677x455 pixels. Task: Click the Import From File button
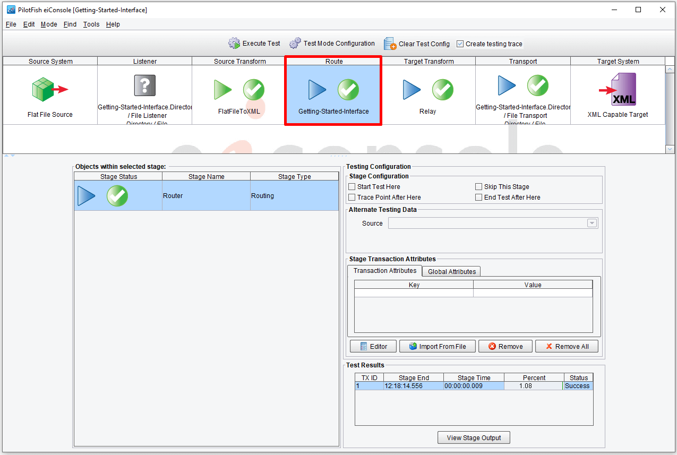437,346
